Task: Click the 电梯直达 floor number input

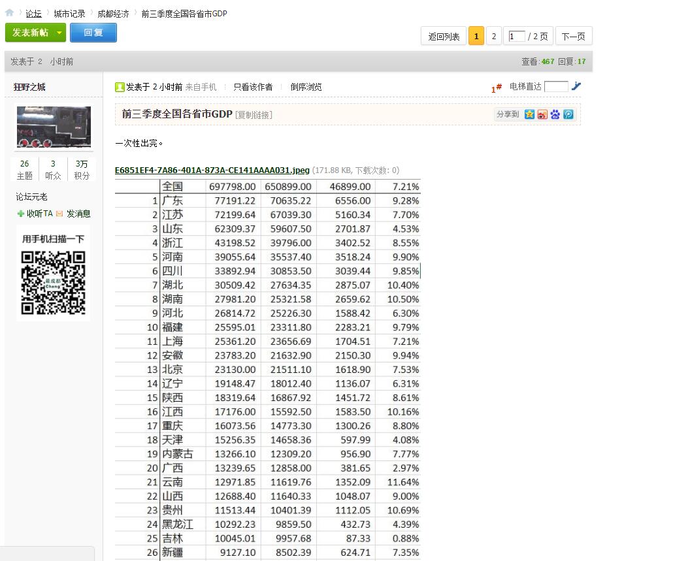Action: coord(556,86)
